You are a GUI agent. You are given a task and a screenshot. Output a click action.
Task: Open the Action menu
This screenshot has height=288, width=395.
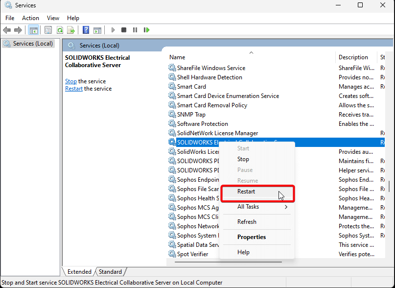pyautogui.click(x=30, y=18)
